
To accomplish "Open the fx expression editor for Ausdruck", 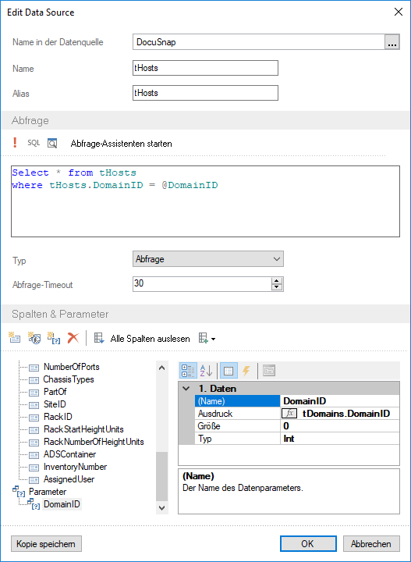I will [x=289, y=414].
